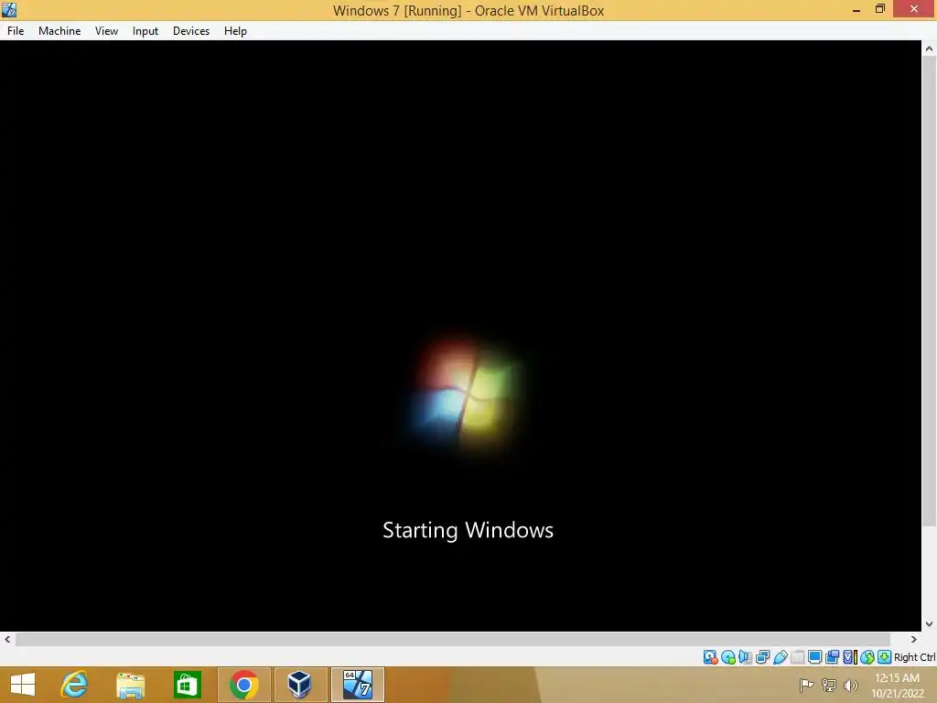Switch to Google Chrome on the taskbar
The image size is (937, 703).
(x=243, y=685)
